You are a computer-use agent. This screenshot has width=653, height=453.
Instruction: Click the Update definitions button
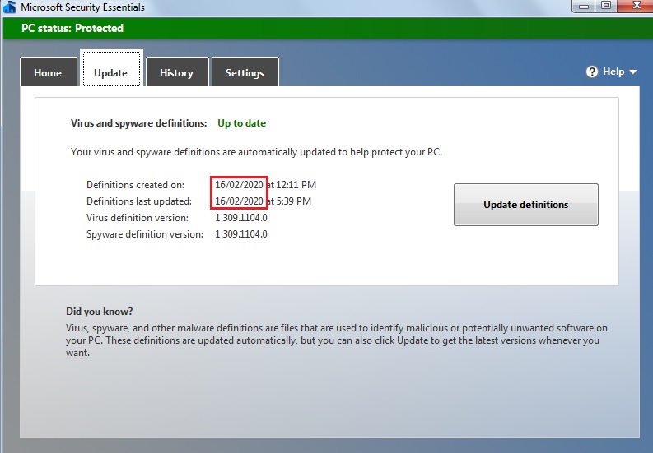tap(526, 205)
